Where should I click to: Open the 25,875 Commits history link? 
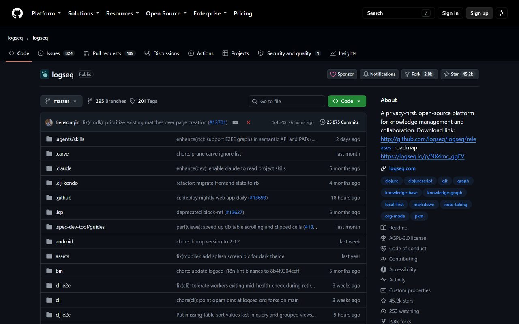pyautogui.click(x=339, y=122)
